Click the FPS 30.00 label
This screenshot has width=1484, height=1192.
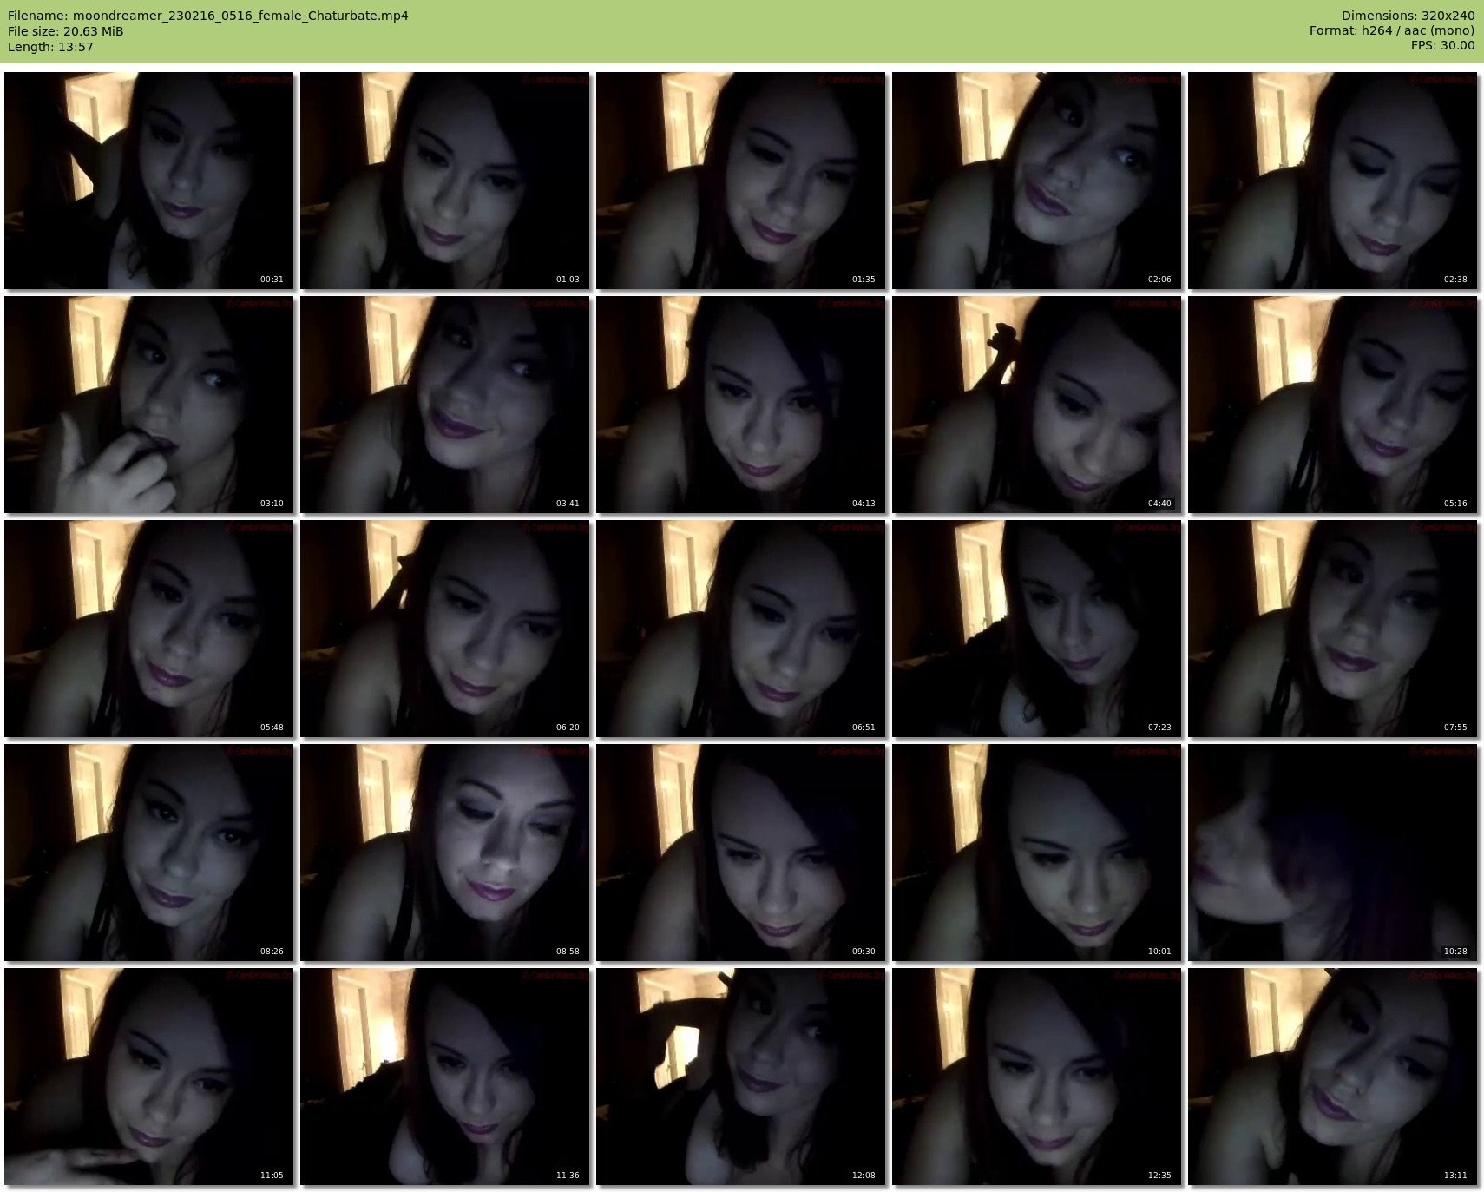(1442, 45)
